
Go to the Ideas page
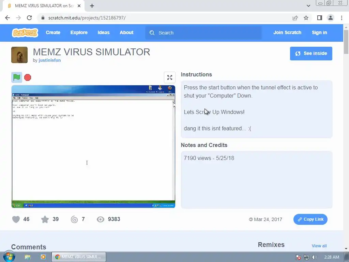click(x=104, y=32)
